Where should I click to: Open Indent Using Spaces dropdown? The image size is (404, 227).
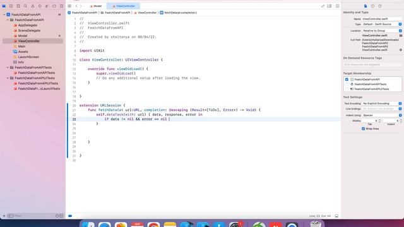click(x=381, y=115)
